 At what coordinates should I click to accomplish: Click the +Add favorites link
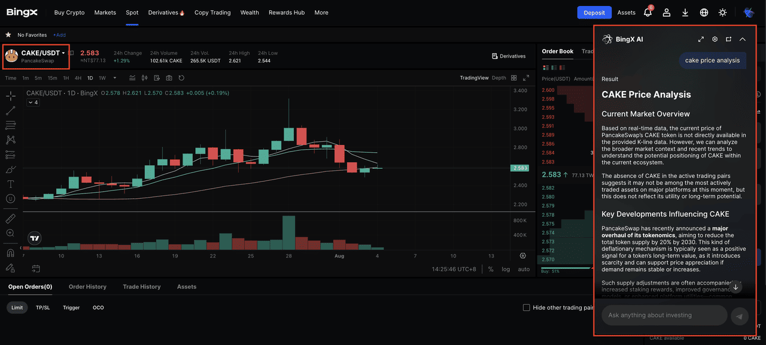pyautogui.click(x=59, y=35)
